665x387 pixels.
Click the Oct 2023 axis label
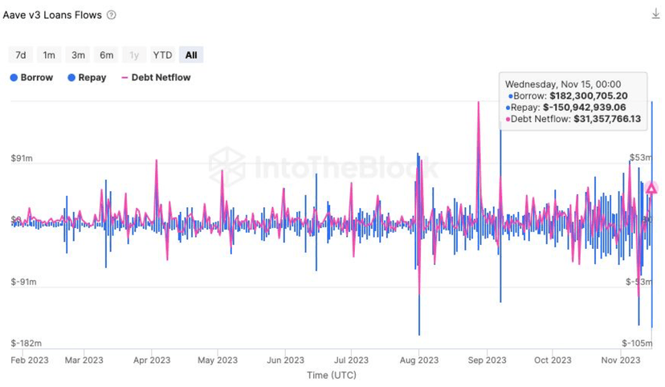click(553, 361)
